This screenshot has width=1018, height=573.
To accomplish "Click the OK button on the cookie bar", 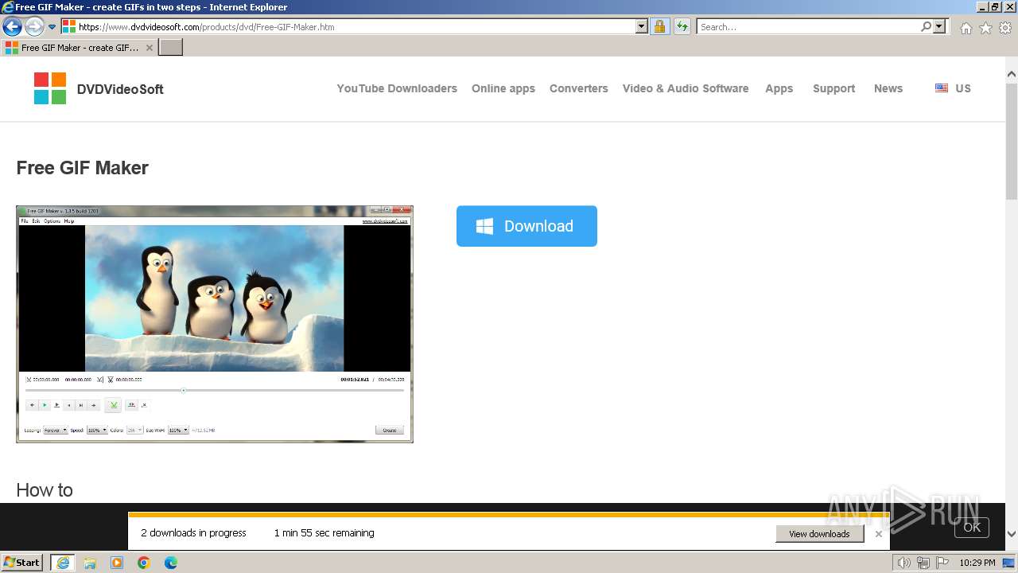I will tap(972, 527).
